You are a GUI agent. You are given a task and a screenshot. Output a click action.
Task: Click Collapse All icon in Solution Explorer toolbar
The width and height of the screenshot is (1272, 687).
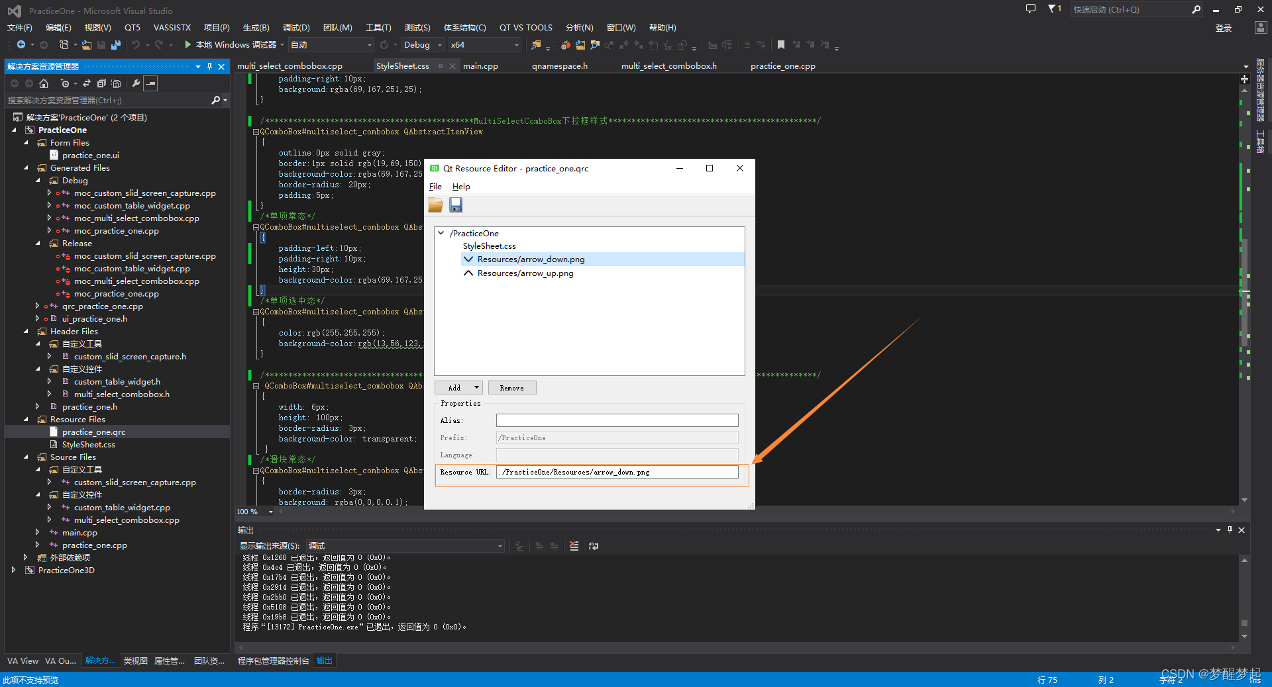click(101, 83)
